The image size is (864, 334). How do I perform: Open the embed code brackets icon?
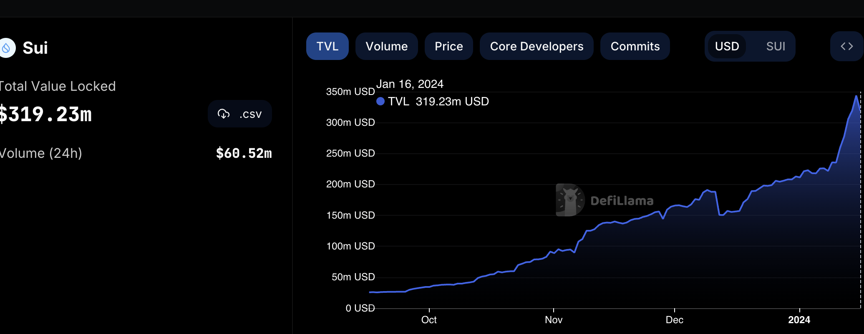pyautogui.click(x=847, y=46)
